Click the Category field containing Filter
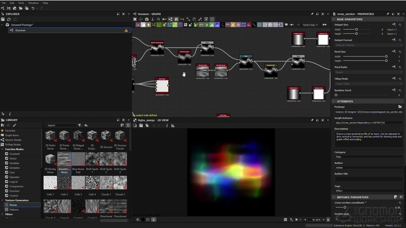 (x=368, y=157)
